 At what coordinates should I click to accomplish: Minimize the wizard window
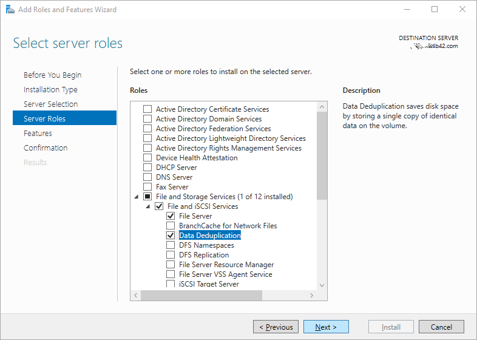point(407,10)
